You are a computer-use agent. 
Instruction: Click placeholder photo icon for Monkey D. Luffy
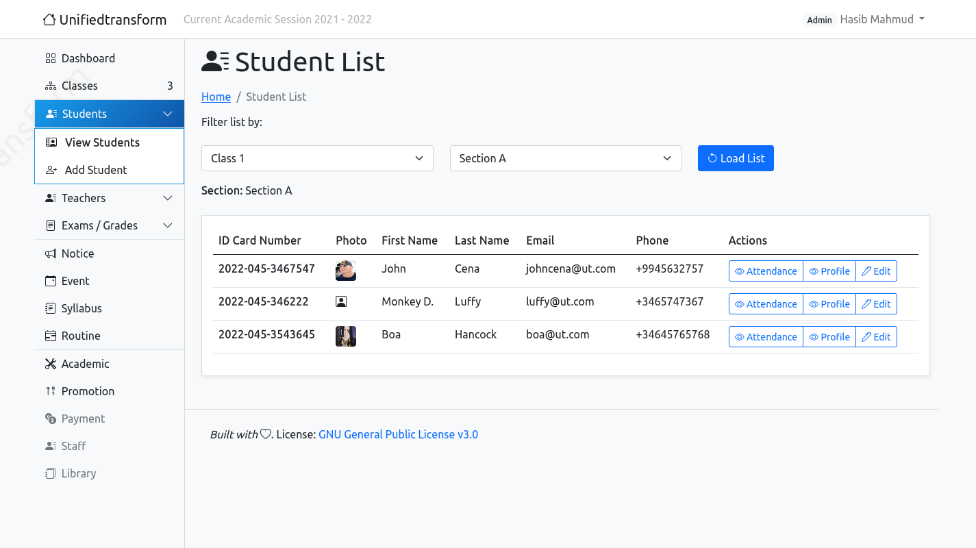pos(341,301)
